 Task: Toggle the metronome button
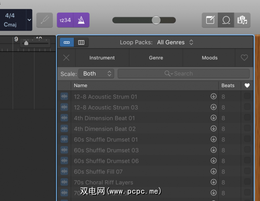click(81, 20)
